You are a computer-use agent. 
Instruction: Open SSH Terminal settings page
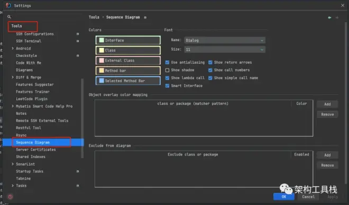point(29,41)
